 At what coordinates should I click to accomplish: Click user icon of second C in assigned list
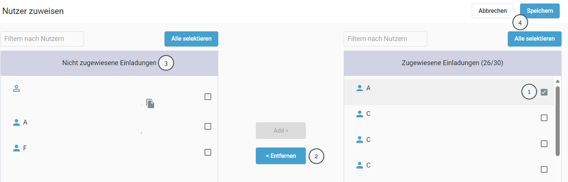click(x=360, y=140)
